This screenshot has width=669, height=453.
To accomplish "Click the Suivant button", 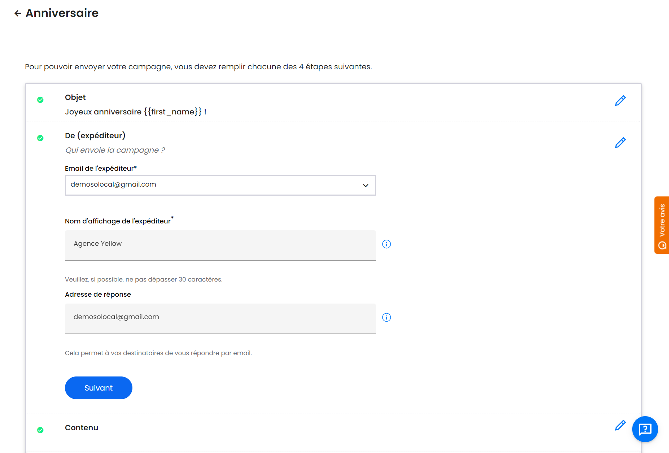I will 99,388.
